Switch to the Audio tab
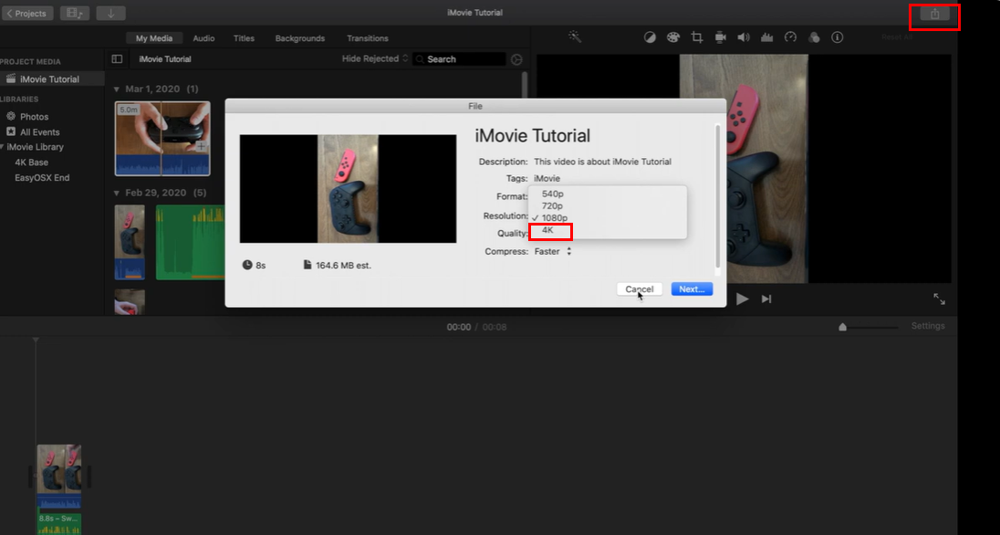Screen dimensions: 1000x535 click(x=203, y=38)
